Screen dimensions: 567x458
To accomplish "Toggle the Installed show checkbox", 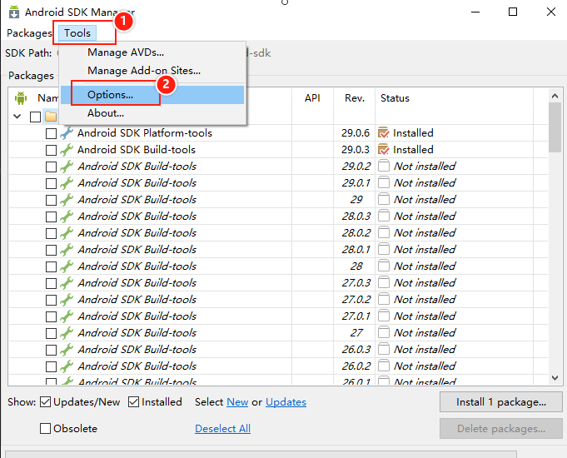I will (x=133, y=402).
